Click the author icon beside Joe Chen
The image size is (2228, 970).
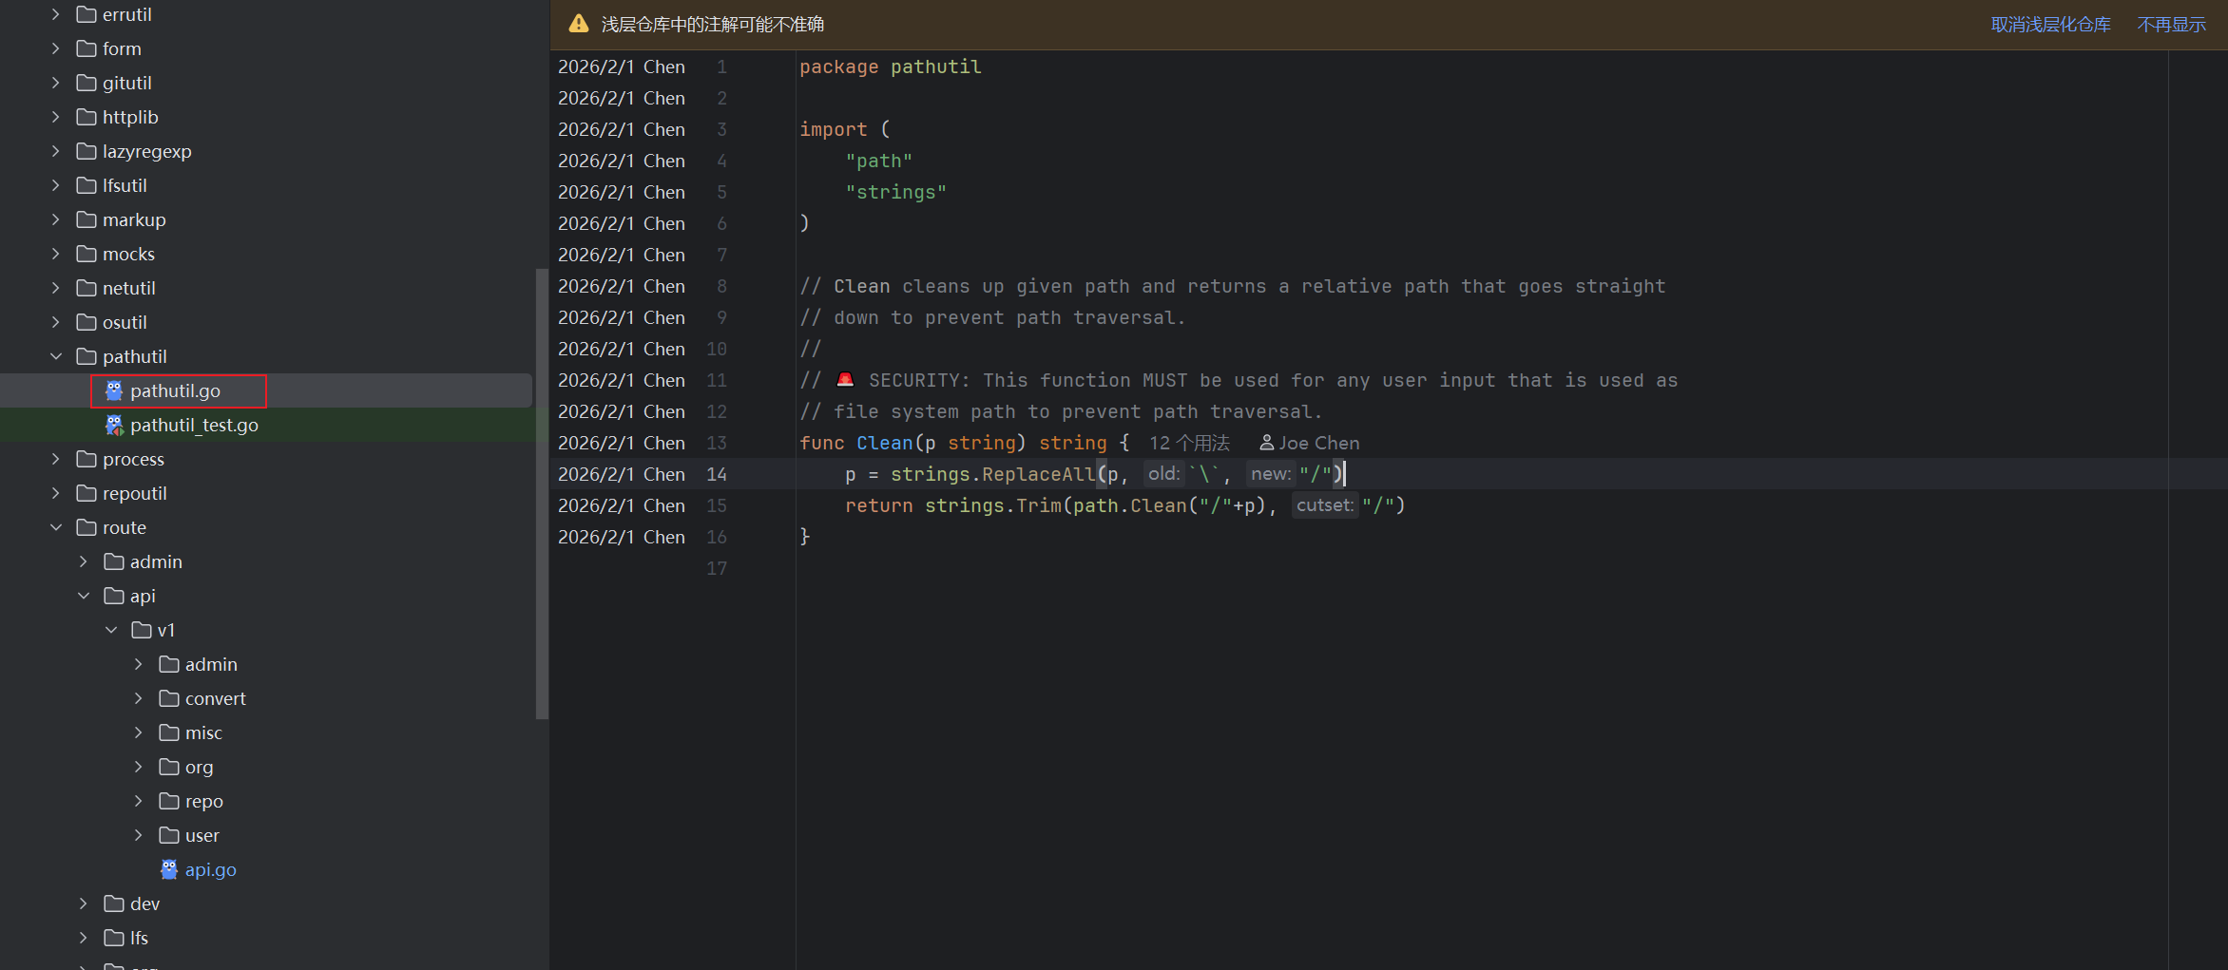point(1266,443)
